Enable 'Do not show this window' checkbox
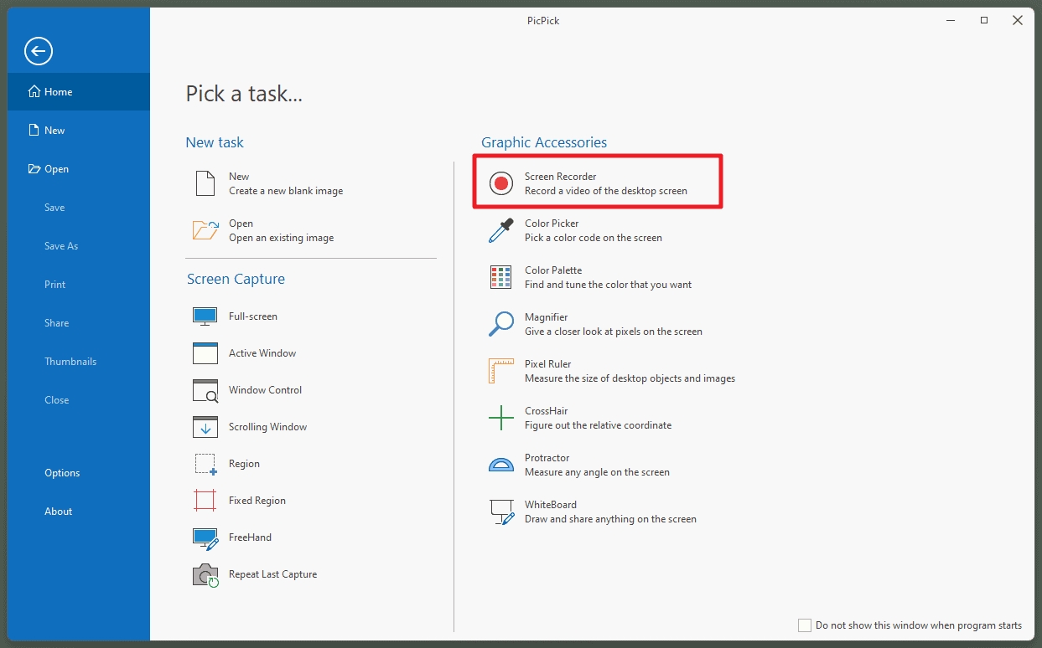 (x=805, y=625)
